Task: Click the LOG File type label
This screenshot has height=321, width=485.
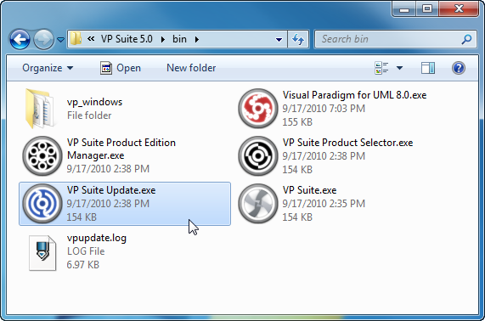Action: click(x=86, y=251)
